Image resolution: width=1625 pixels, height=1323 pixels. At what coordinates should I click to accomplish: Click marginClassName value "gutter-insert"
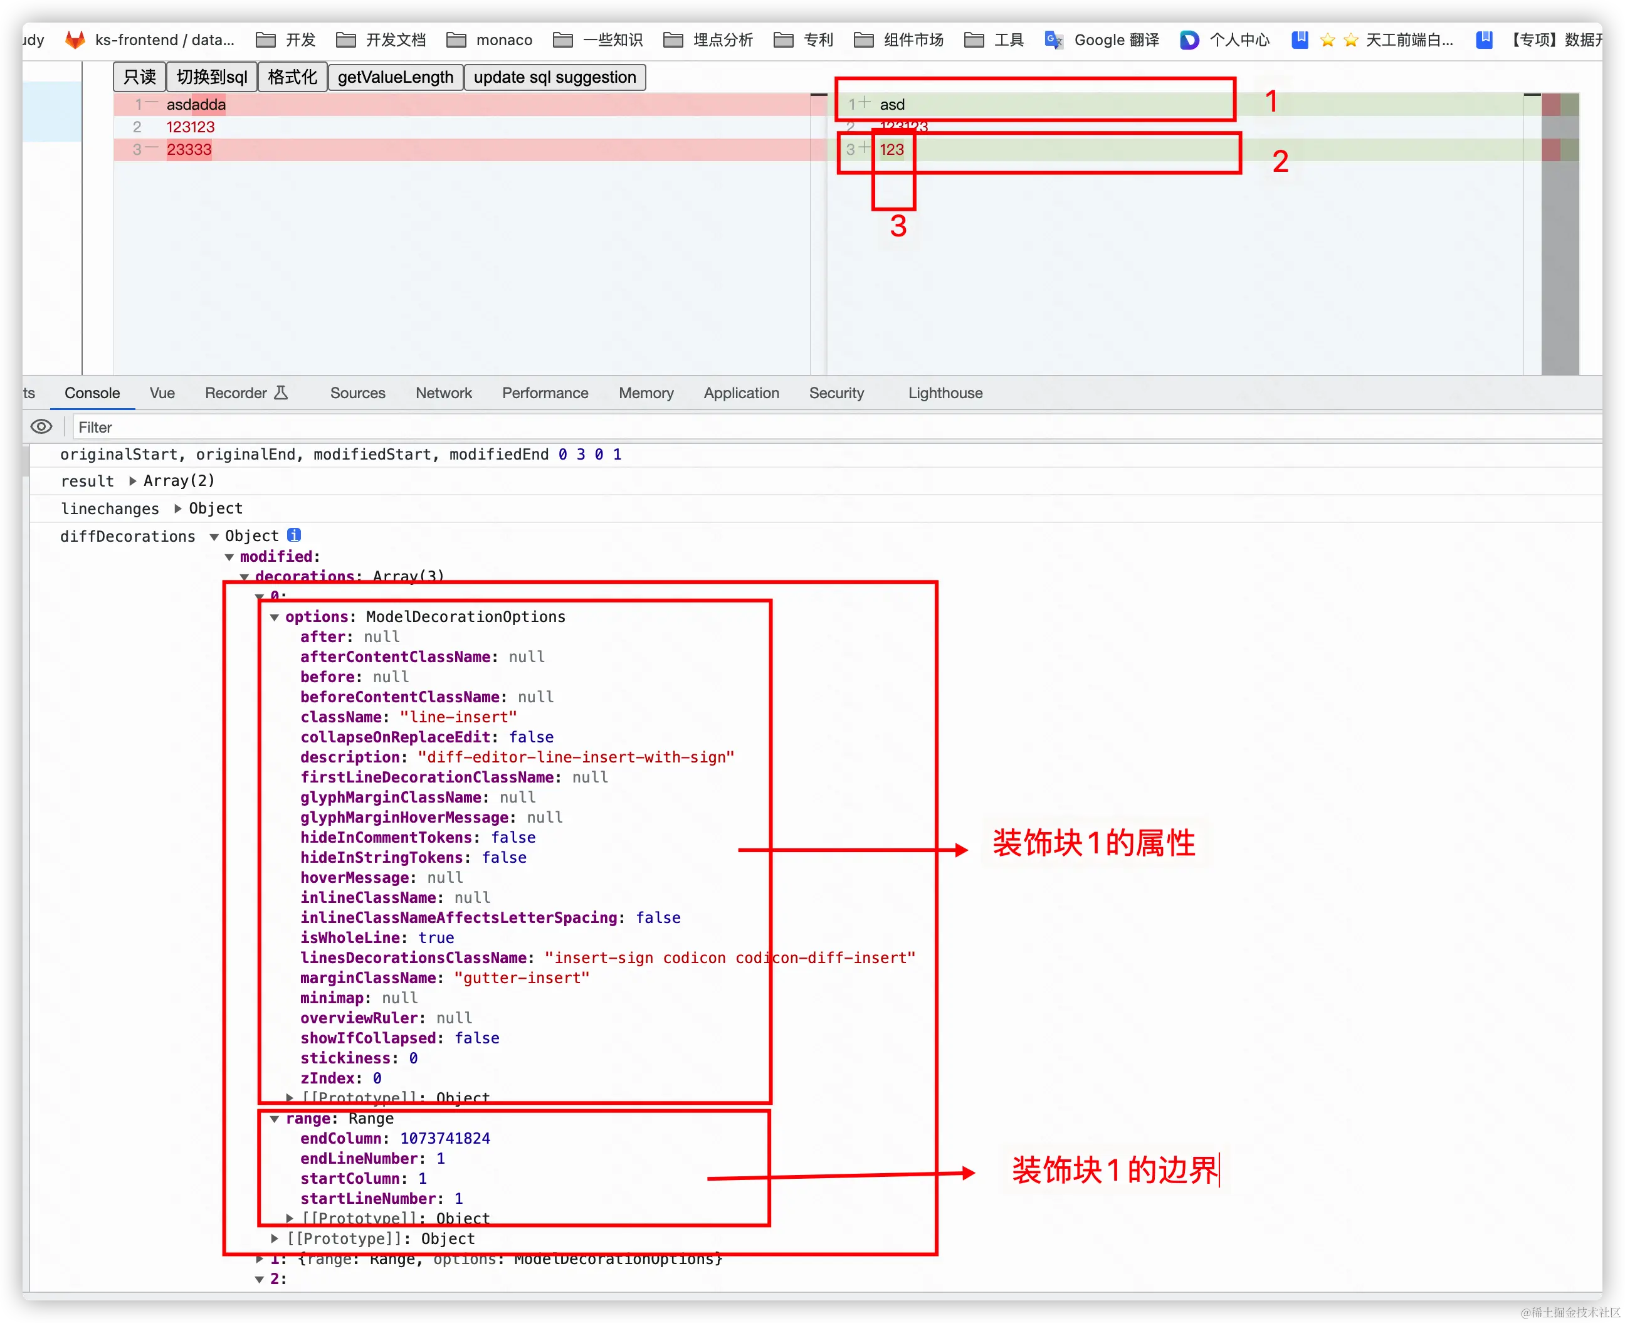[522, 978]
